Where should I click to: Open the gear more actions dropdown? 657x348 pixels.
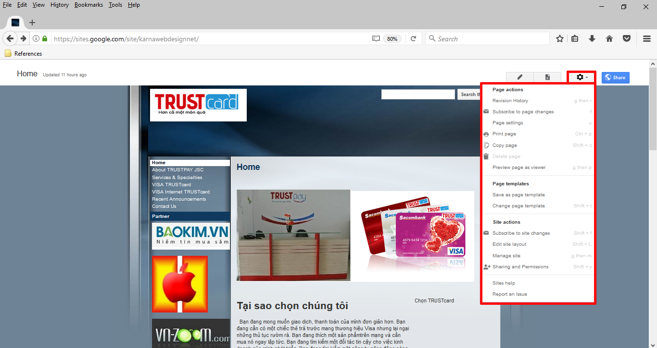tap(582, 77)
